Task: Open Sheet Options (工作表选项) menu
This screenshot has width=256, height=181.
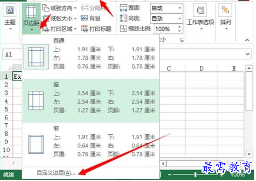Action: point(200,17)
